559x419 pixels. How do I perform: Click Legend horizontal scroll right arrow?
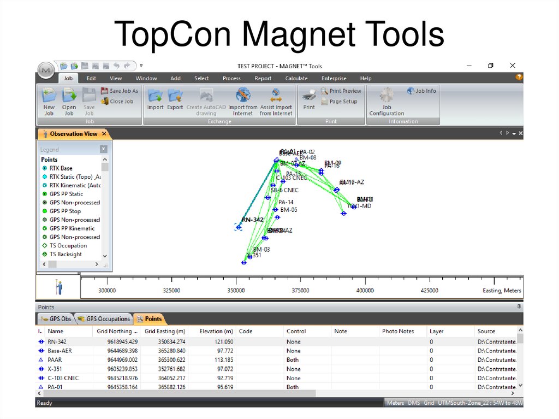[x=97, y=264]
